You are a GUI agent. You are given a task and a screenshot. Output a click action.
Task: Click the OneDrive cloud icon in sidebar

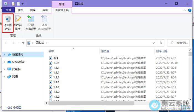(9, 62)
